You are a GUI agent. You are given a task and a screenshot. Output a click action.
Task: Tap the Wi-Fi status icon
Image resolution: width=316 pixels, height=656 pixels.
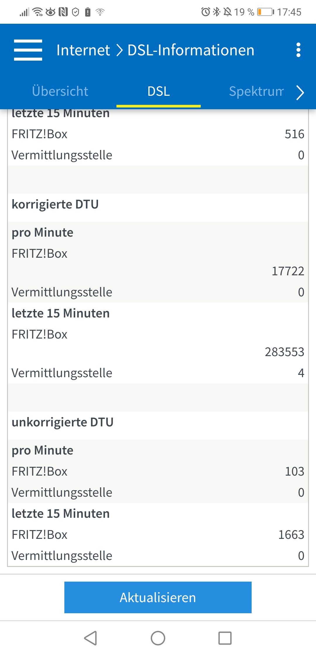pos(37,12)
